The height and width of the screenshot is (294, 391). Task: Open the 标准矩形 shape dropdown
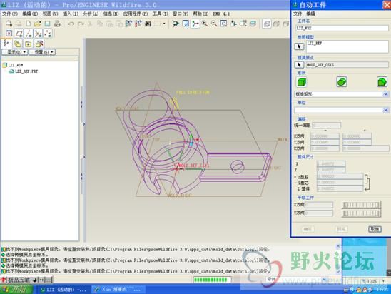pyautogui.click(x=385, y=94)
